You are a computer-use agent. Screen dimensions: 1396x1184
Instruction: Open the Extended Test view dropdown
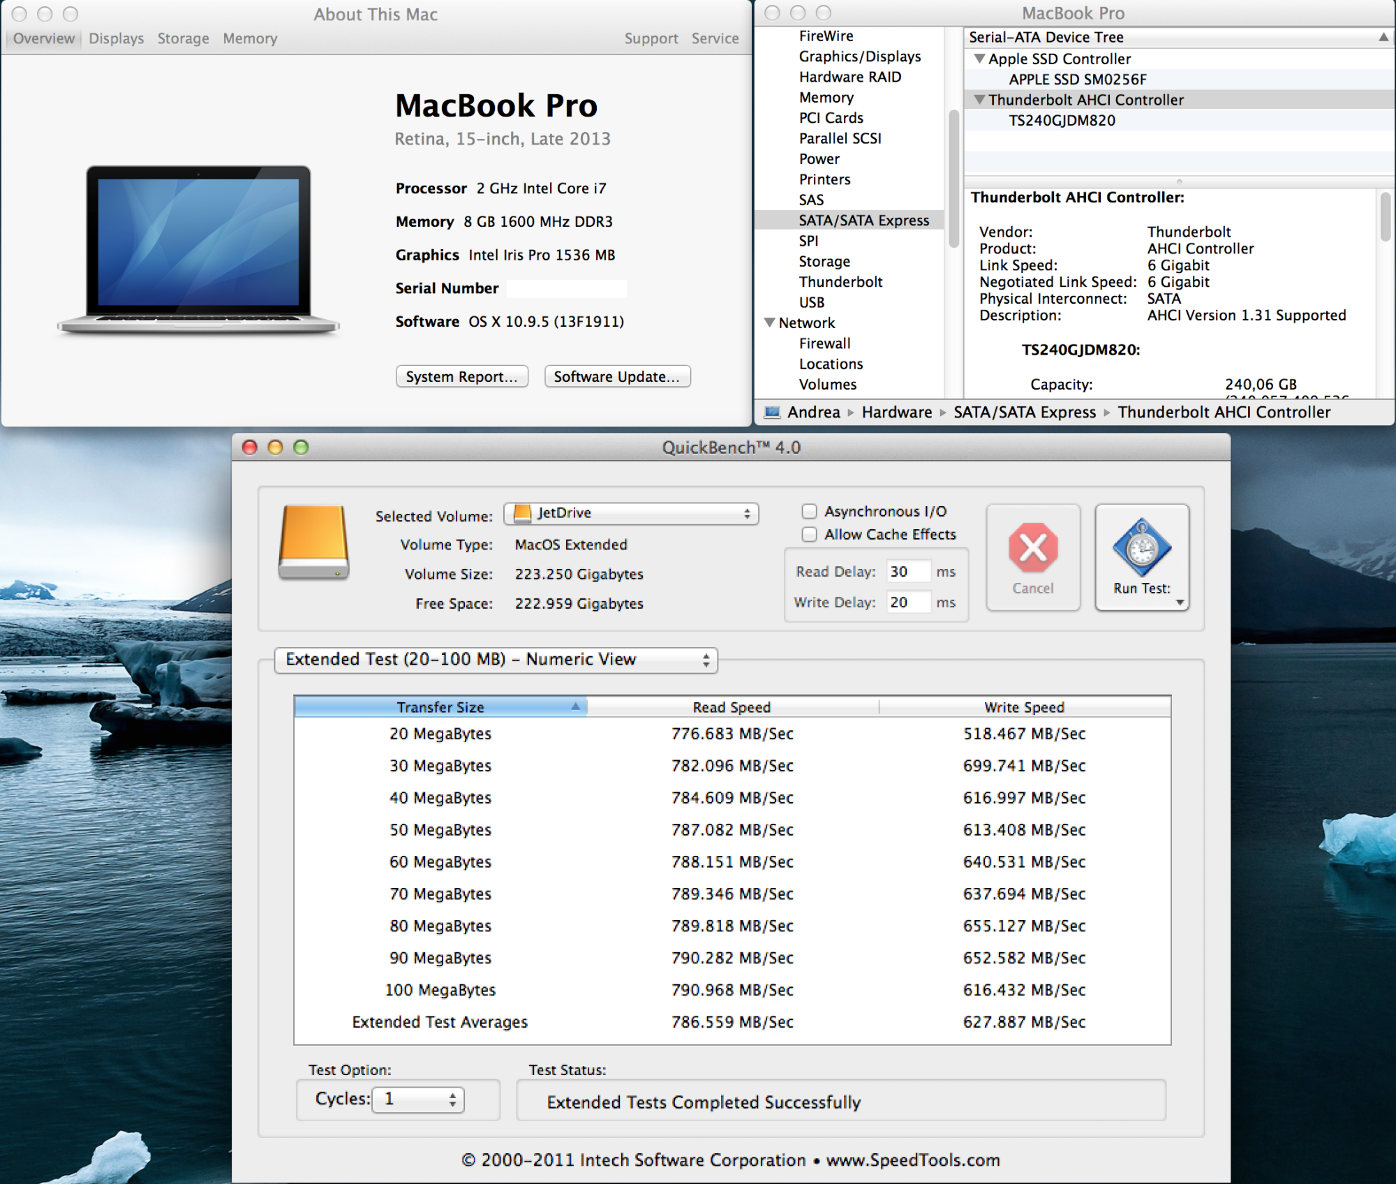point(496,660)
